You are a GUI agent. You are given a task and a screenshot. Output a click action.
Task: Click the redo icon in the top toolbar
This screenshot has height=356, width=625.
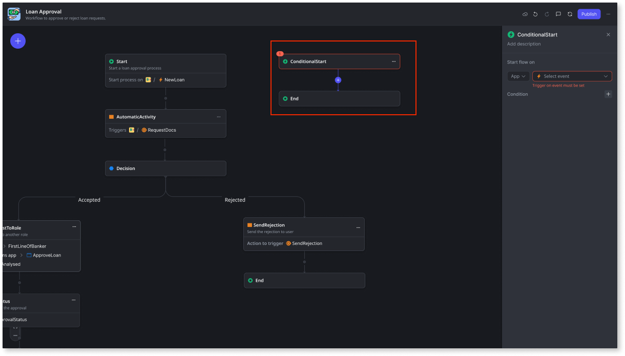pyautogui.click(x=547, y=14)
